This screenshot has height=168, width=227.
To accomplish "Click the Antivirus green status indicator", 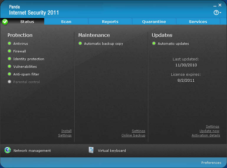I will coord(9,44).
